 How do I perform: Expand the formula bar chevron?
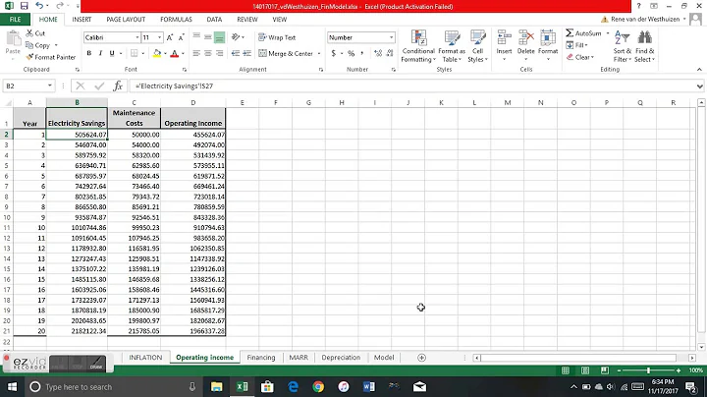pos(699,85)
